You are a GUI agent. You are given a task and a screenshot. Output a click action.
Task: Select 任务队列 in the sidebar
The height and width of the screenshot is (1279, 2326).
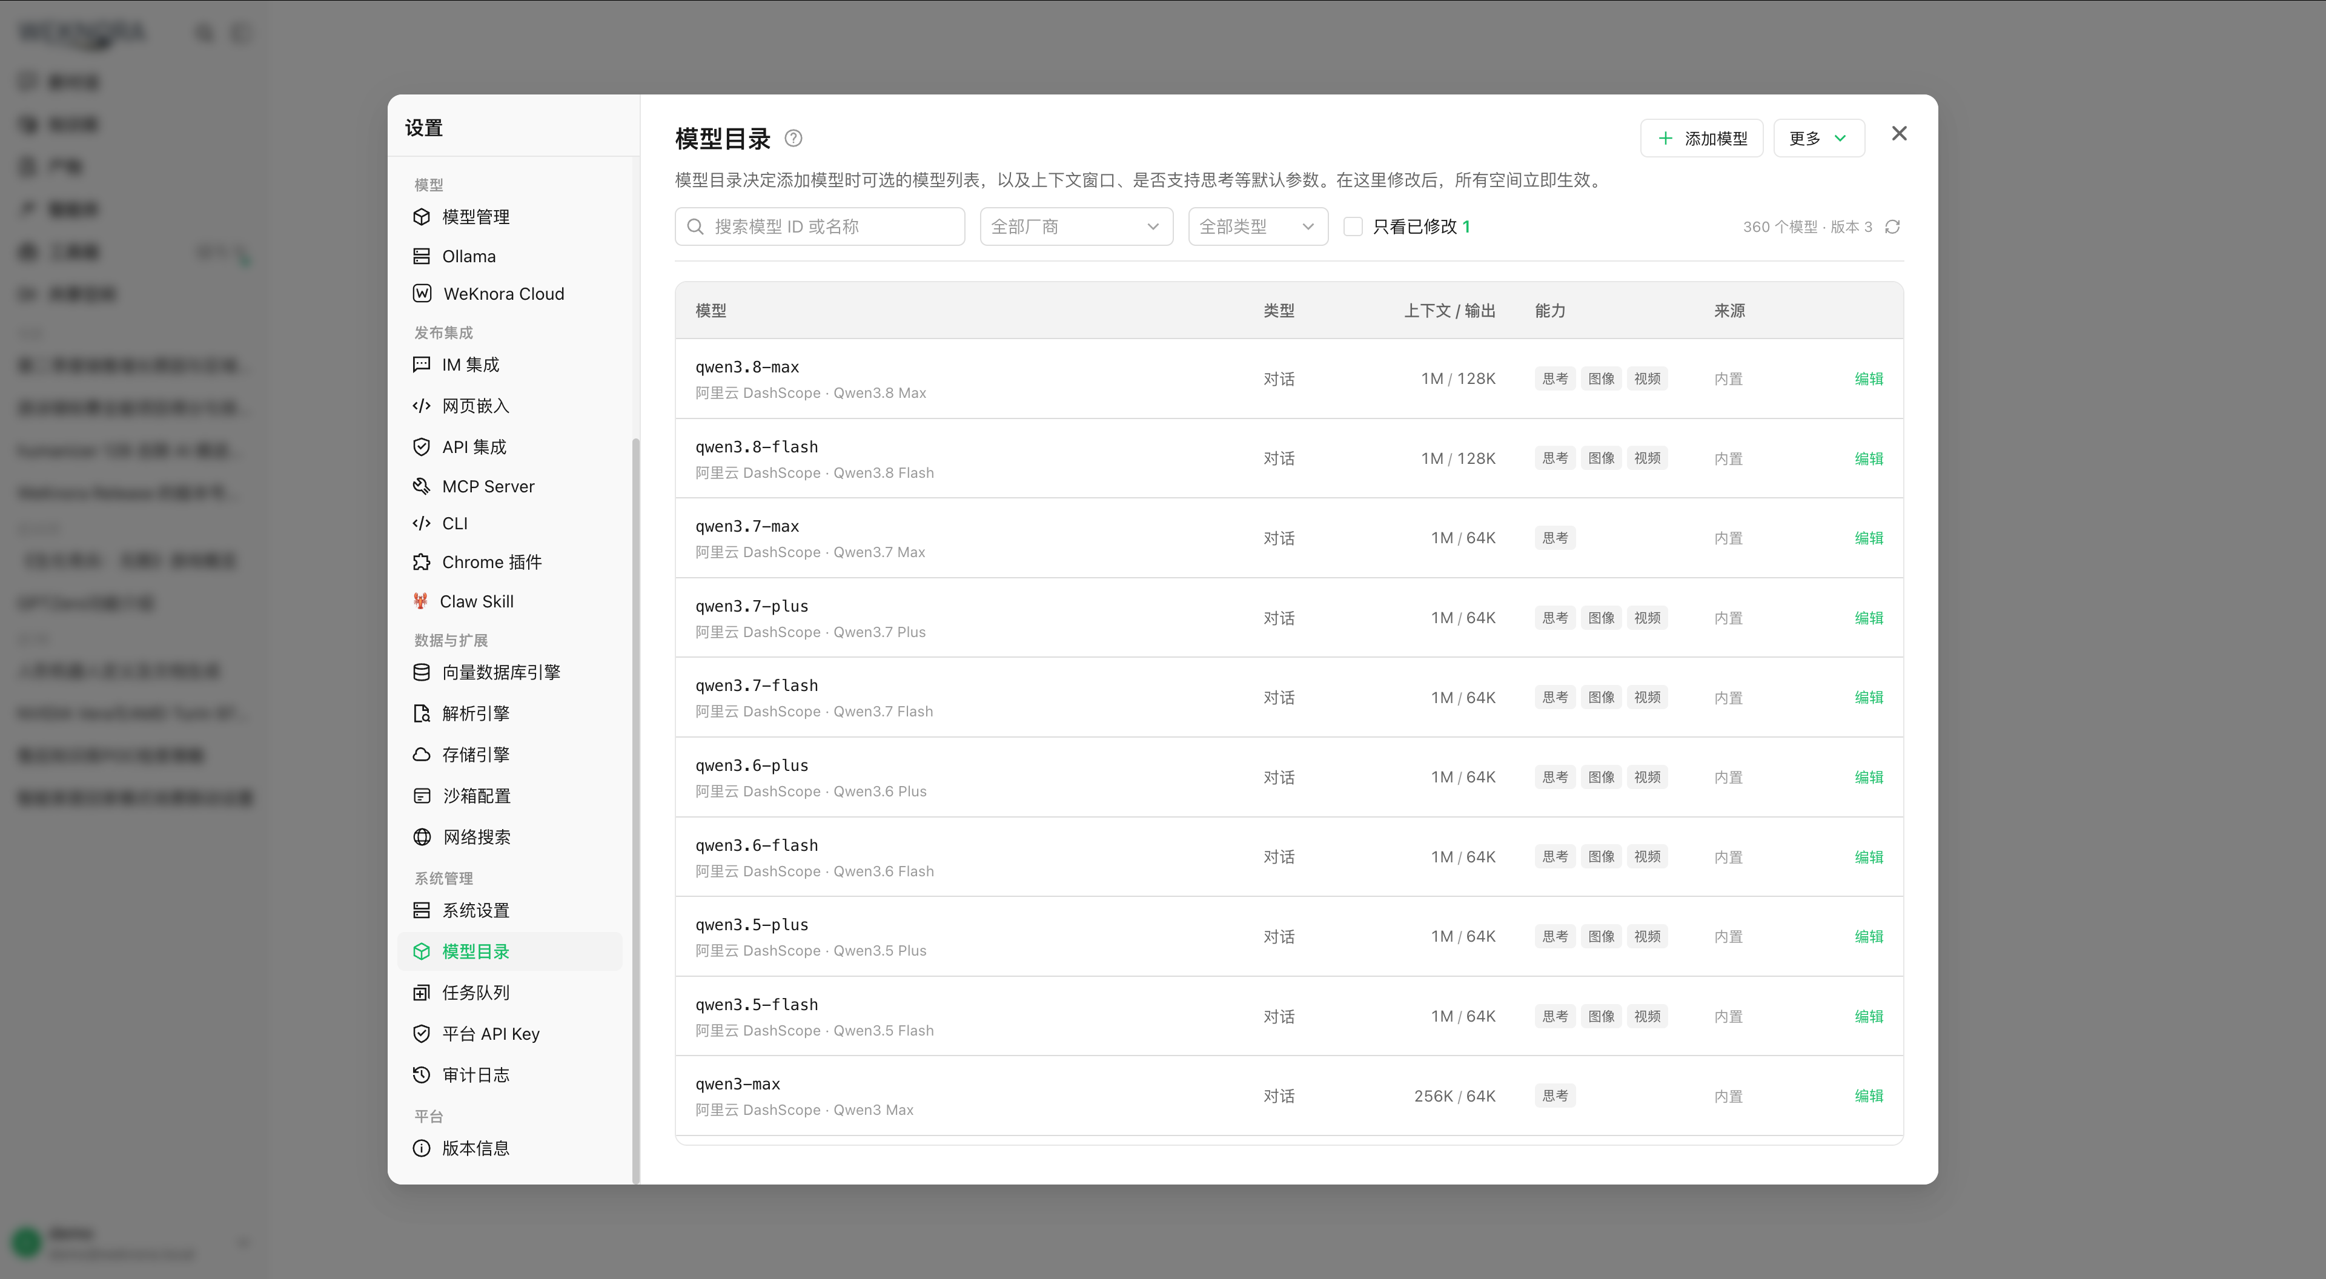coord(510,993)
